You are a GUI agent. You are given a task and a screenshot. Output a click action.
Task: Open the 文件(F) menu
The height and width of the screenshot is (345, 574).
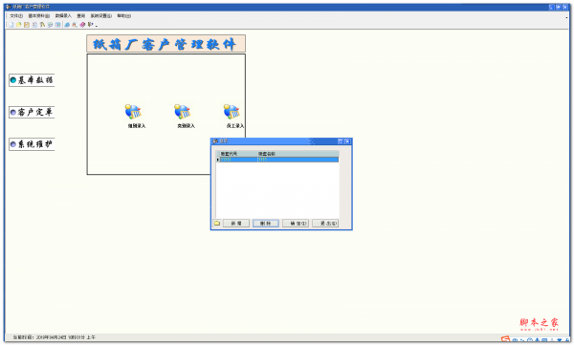[16, 15]
